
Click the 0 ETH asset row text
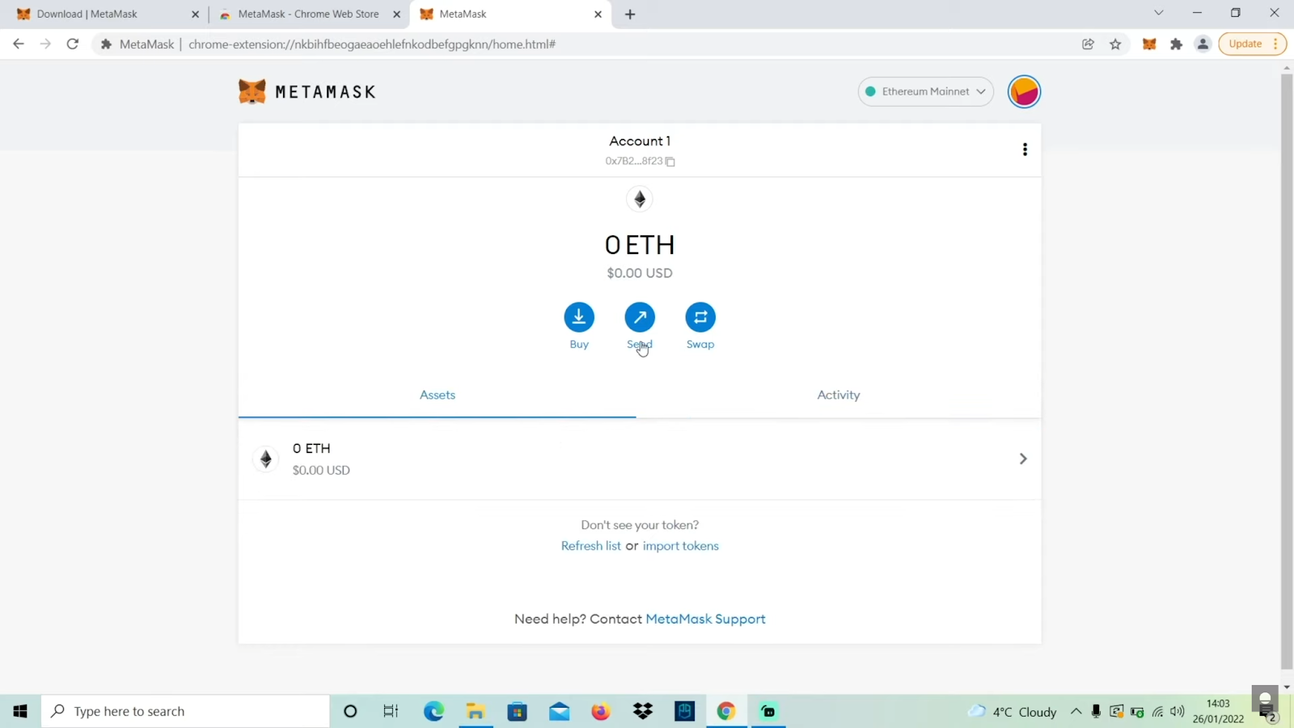point(311,448)
